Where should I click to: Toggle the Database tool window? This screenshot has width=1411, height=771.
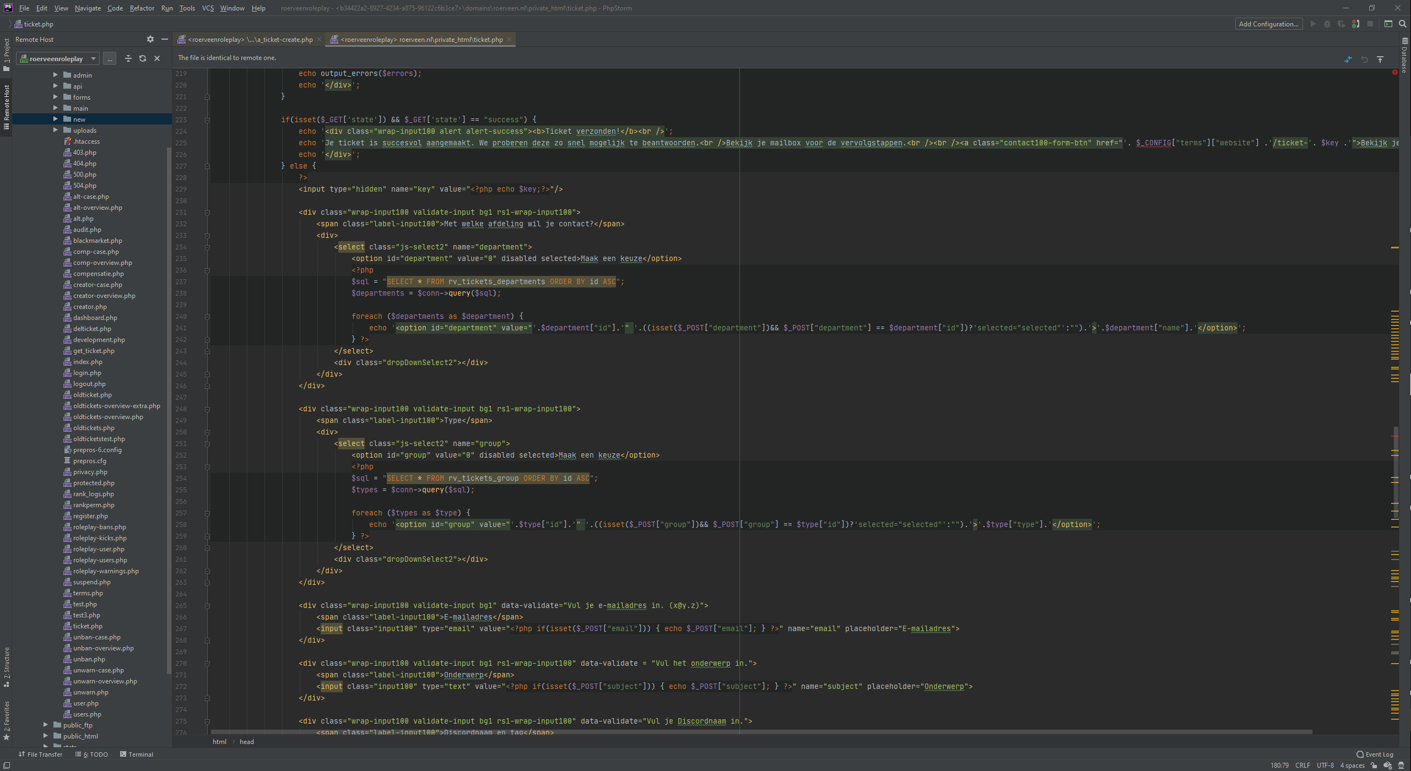(x=1404, y=55)
